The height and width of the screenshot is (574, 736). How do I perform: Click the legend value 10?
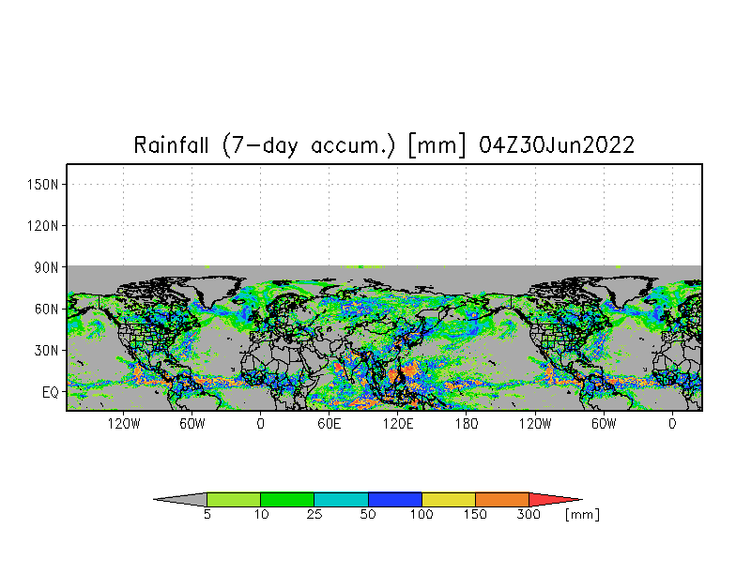[x=261, y=514]
